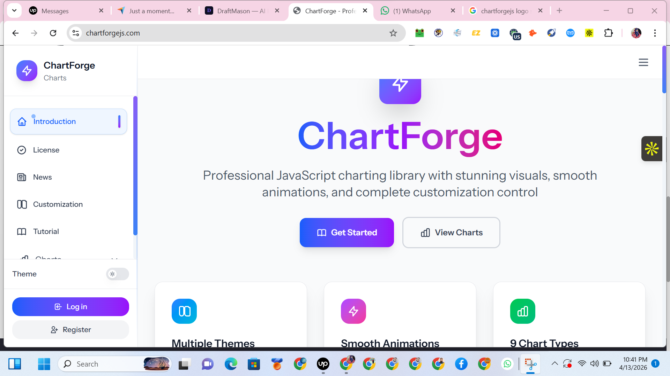
Task: Click the ChartForge lightning logo in sidebar
Action: coord(27,71)
